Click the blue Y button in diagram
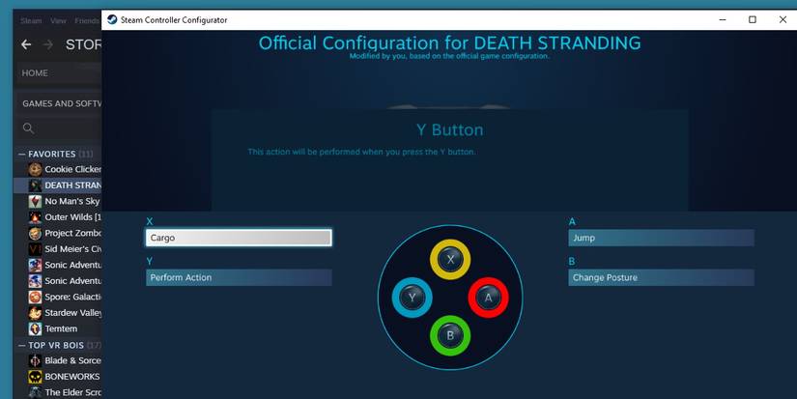 (413, 298)
